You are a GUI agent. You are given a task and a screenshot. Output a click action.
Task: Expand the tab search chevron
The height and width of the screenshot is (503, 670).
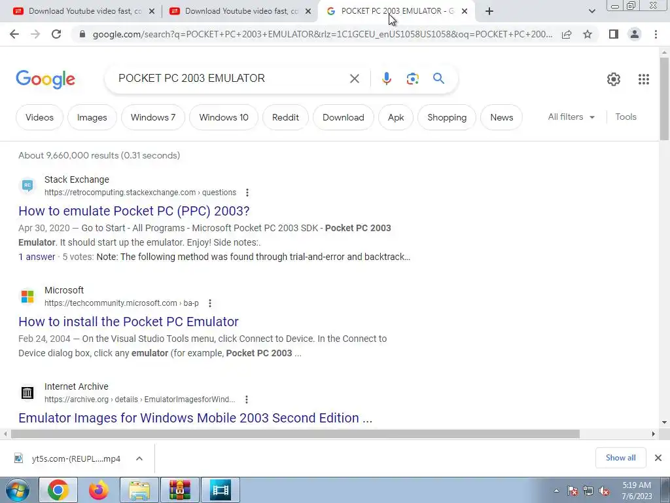pyautogui.click(x=591, y=11)
